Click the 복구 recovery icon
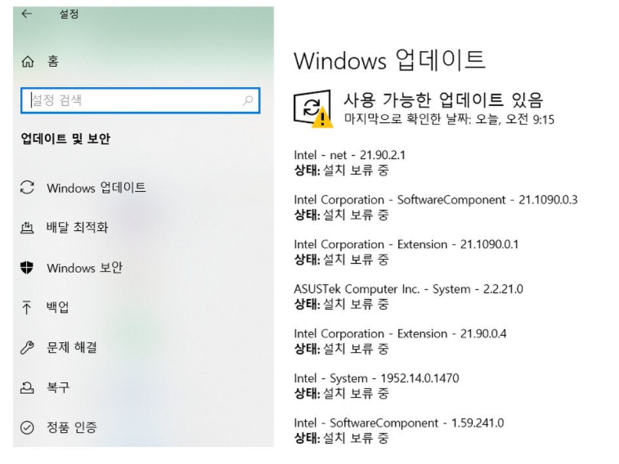 27,388
